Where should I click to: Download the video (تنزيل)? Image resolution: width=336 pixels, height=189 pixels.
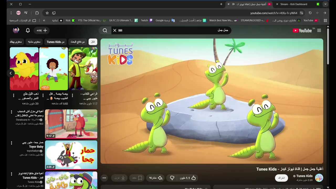tap(119, 178)
